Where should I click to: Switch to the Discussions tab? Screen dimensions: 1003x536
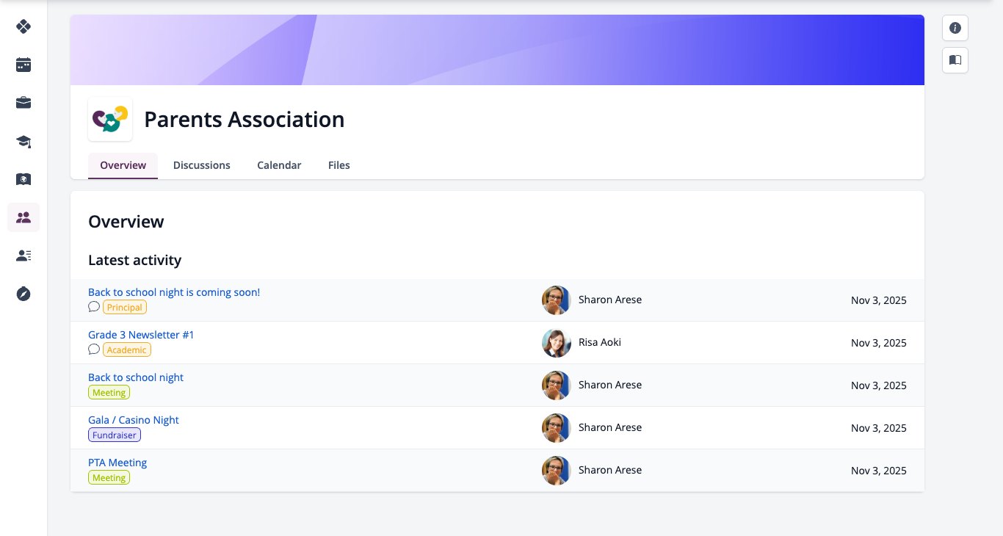[202, 165]
